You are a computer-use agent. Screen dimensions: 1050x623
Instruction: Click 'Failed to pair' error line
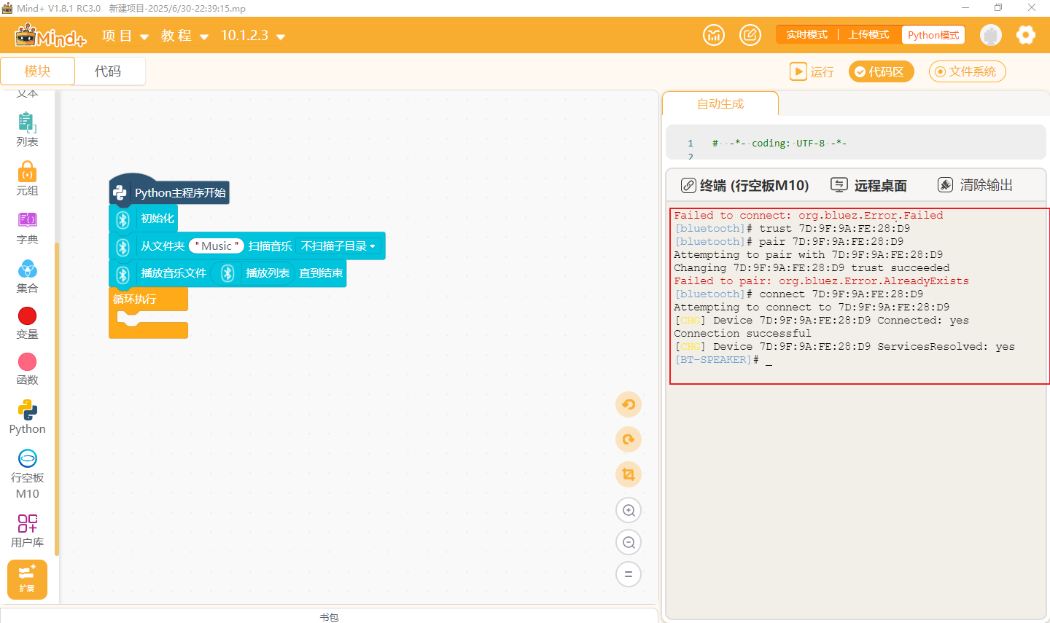point(821,281)
